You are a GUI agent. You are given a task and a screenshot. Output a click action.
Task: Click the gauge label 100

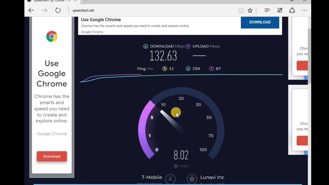coord(203,150)
